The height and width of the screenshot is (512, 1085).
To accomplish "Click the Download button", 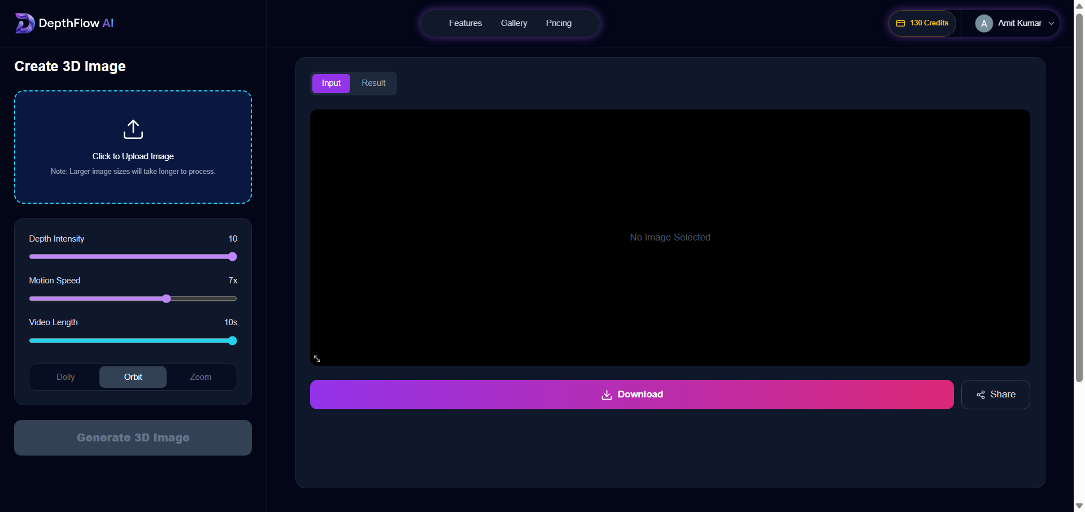I will [x=631, y=395].
